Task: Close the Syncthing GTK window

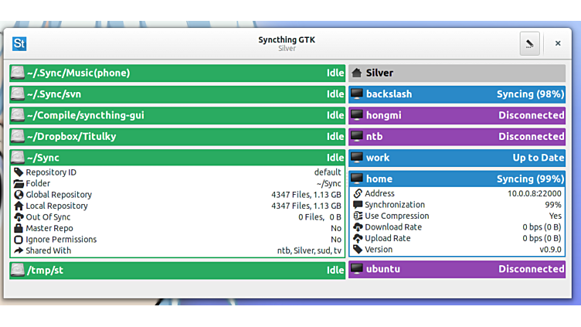Action: click(558, 44)
